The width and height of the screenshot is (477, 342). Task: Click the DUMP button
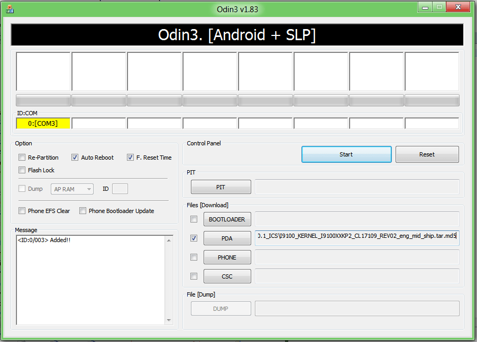click(x=221, y=309)
